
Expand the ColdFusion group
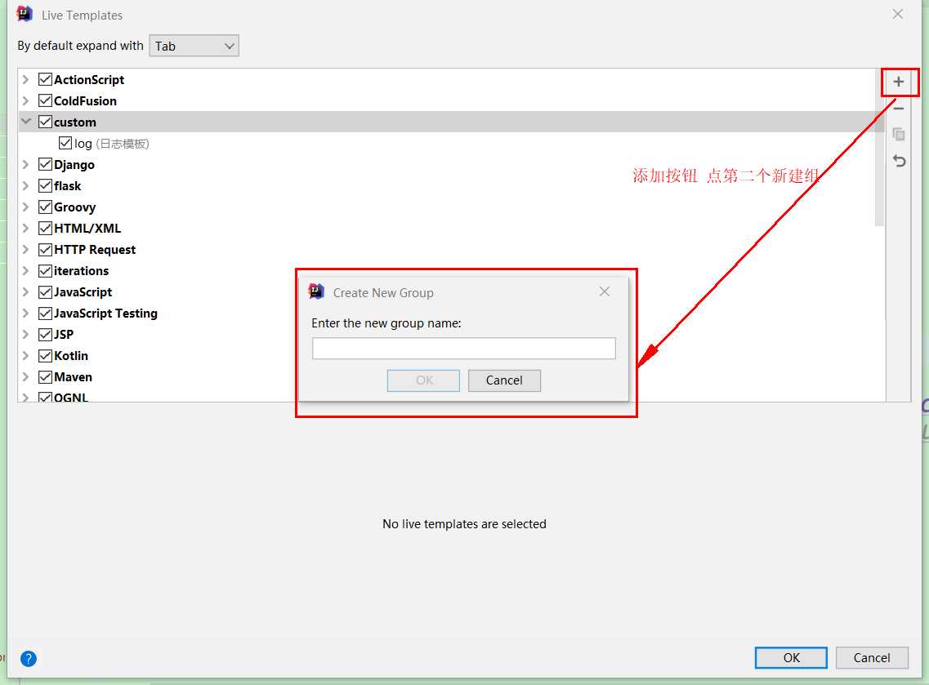tap(25, 100)
